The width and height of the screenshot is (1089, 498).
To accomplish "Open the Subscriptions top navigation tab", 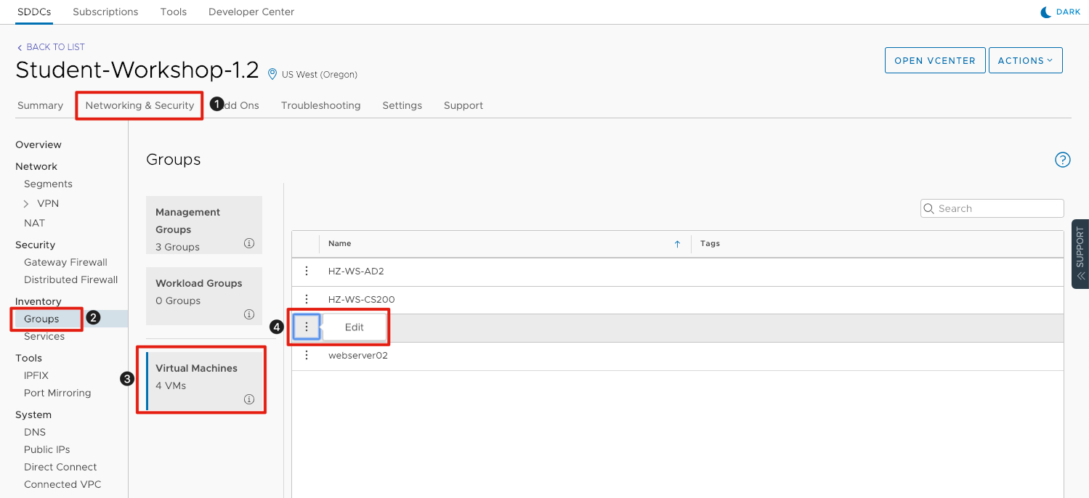I will (105, 12).
